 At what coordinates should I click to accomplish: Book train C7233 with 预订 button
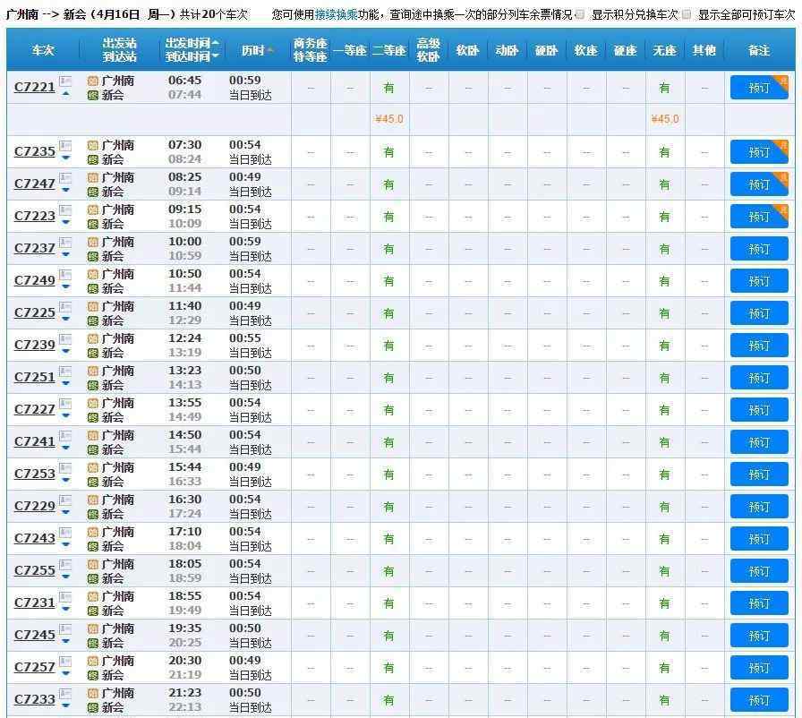pyautogui.click(x=759, y=699)
